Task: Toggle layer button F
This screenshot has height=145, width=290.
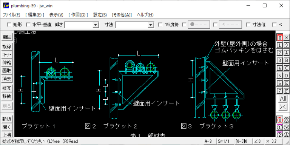Action: pos(286,91)
